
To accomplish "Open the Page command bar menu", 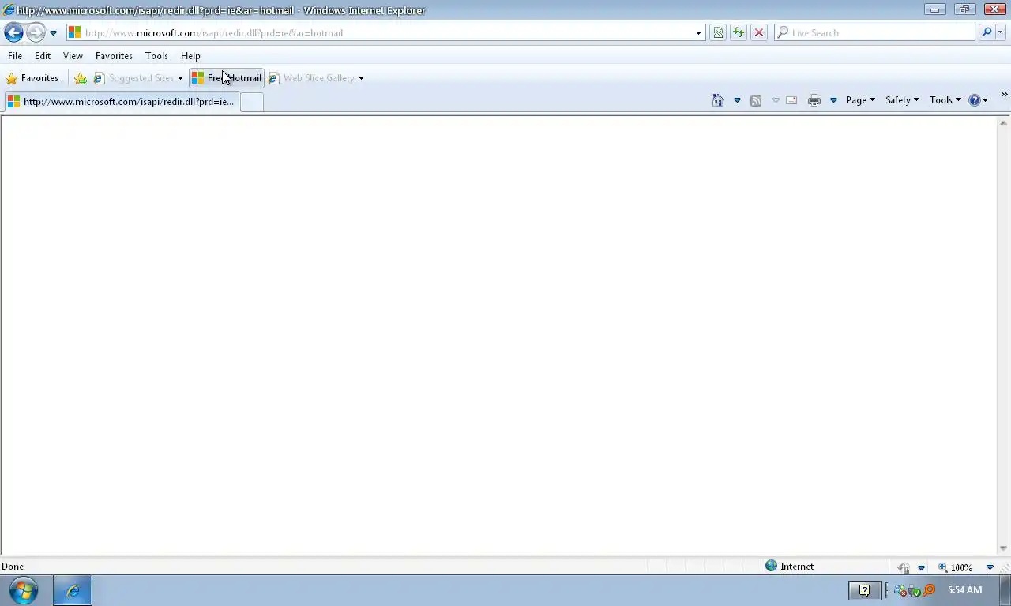I will coord(860,100).
